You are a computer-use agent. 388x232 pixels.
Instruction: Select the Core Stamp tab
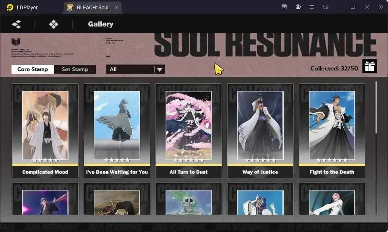pyautogui.click(x=33, y=69)
